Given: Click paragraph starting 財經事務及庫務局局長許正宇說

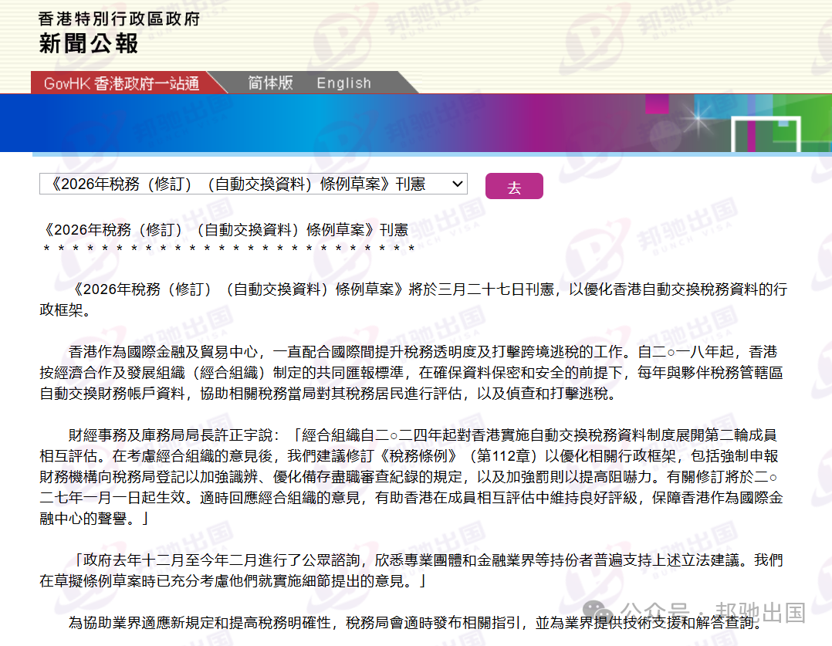Looking at the screenshot, I should click(x=411, y=477).
